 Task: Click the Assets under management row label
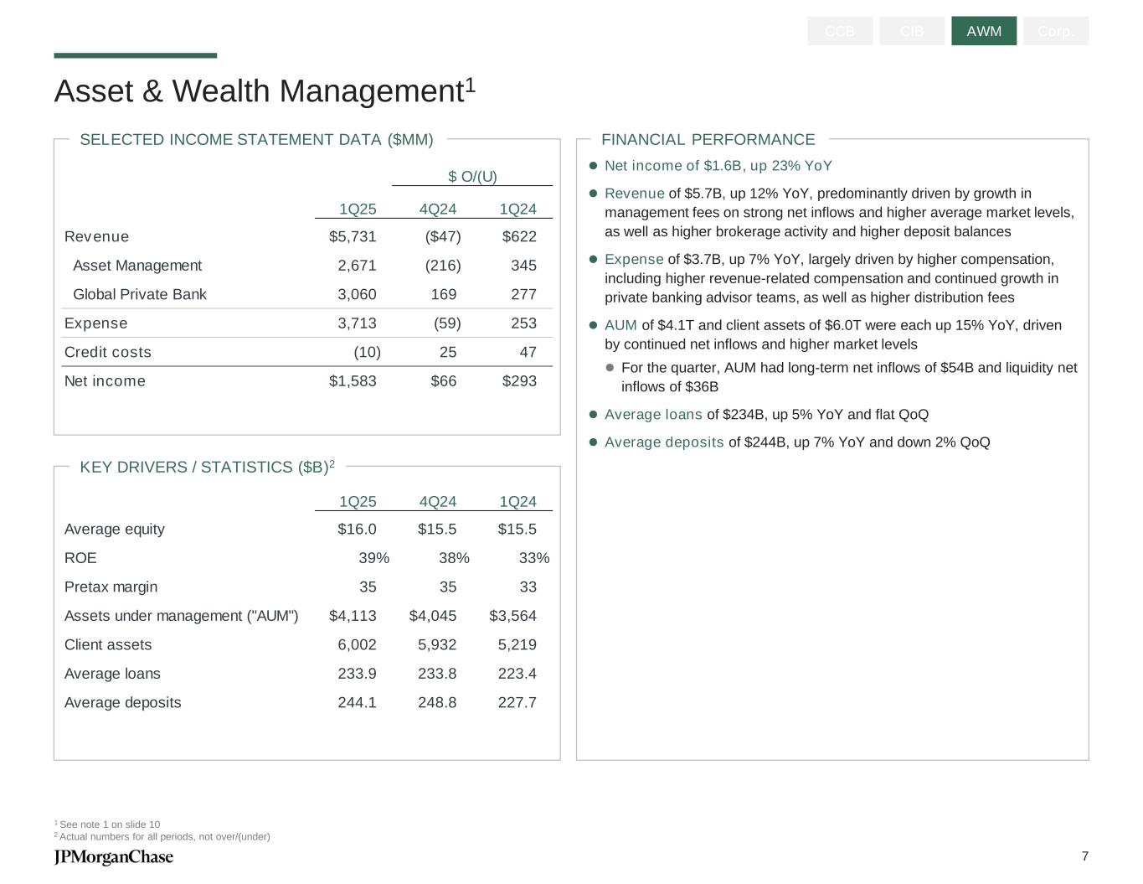(x=181, y=616)
